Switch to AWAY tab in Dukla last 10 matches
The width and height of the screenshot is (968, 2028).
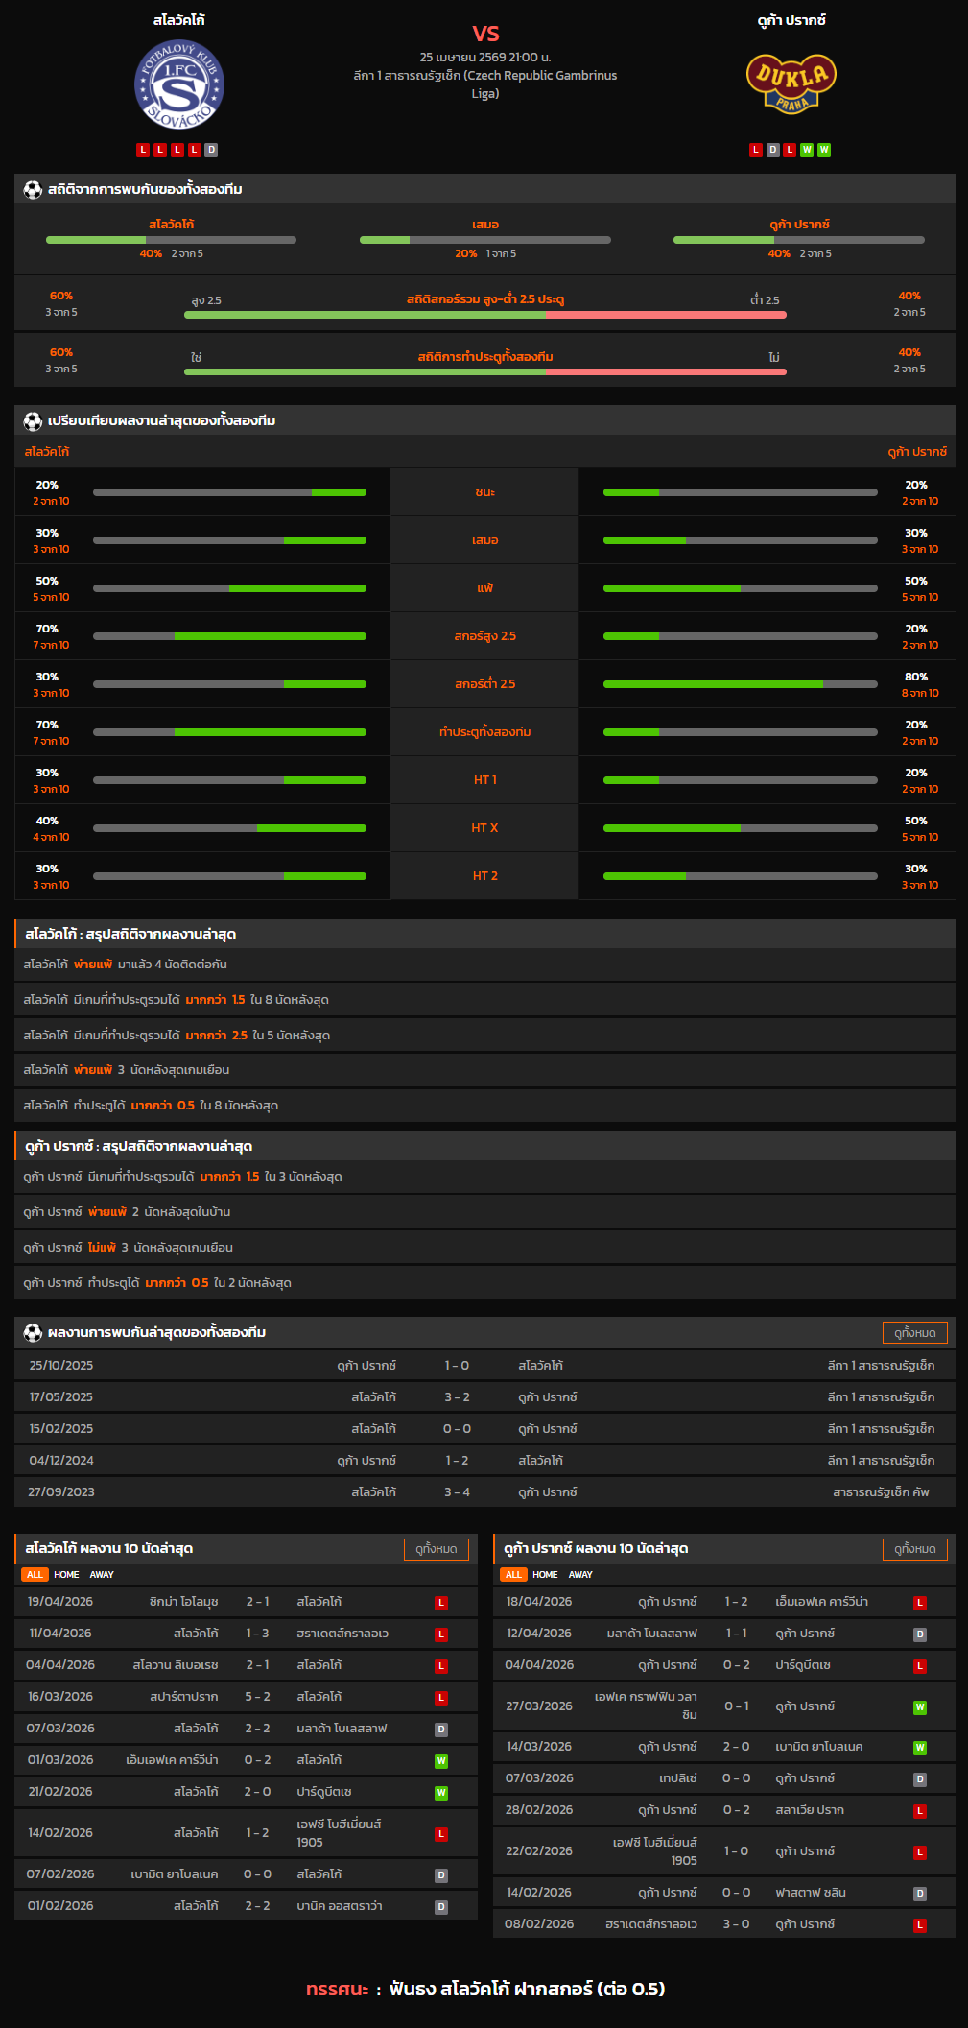[x=580, y=1575]
